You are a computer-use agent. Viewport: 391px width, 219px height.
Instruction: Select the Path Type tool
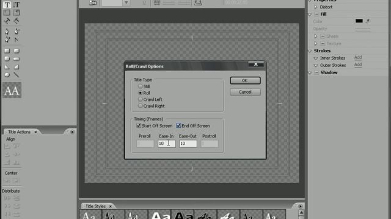click(x=7, y=21)
